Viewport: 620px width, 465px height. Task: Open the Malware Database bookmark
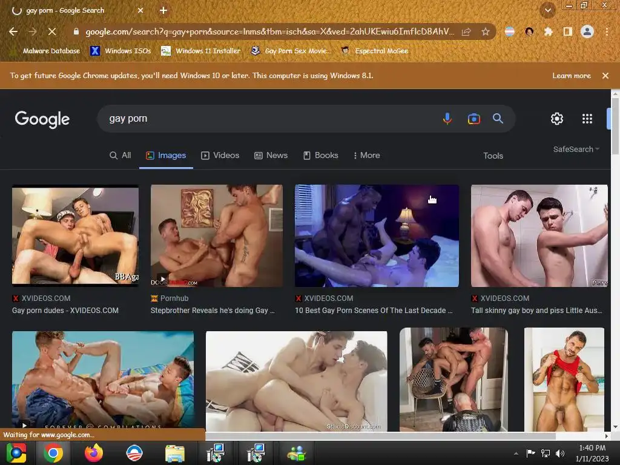(46, 51)
